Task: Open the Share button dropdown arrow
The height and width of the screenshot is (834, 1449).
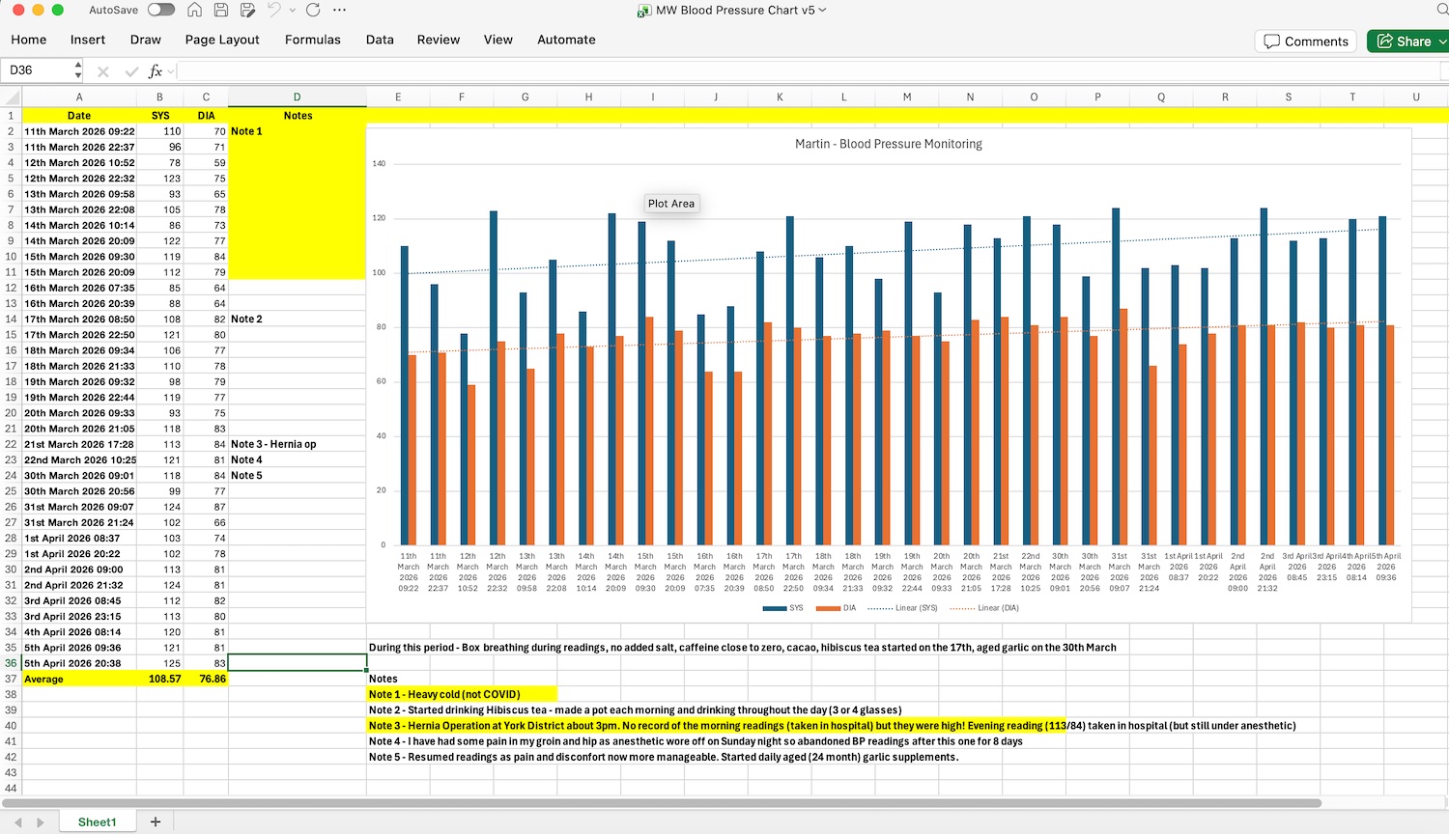Action: (x=1442, y=42)
